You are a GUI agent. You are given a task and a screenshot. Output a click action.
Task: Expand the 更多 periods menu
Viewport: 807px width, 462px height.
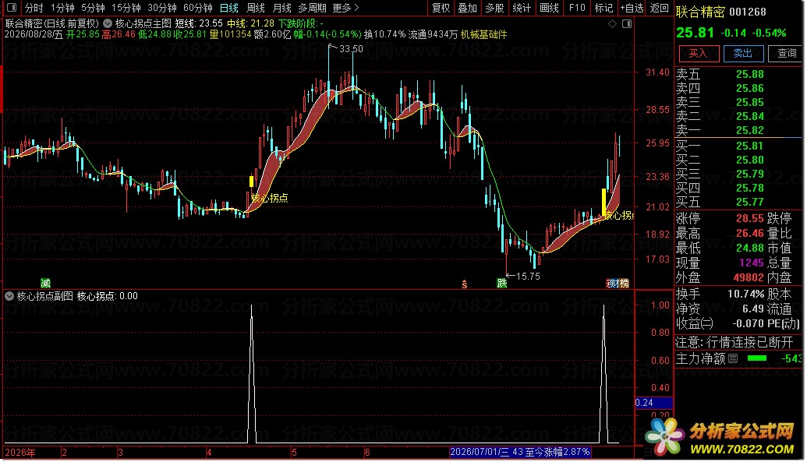(345, 8)
